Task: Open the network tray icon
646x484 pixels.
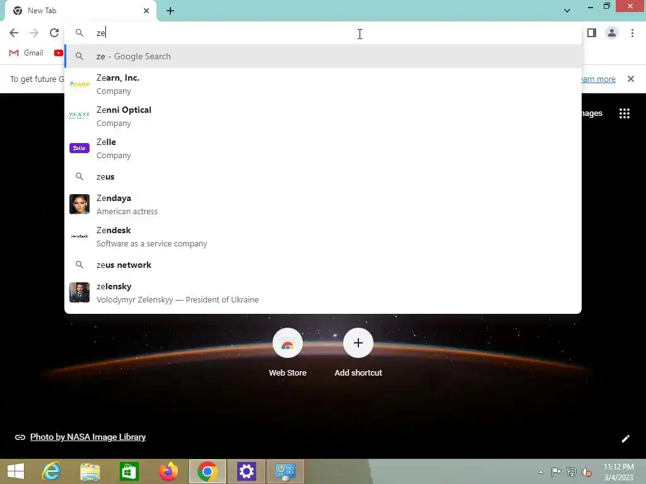Action: [572, 471]
